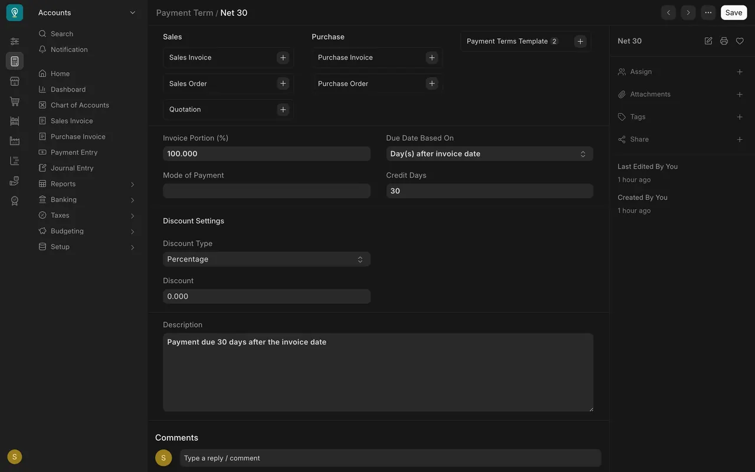The image size is (755, 472).
Task: Click the Share plus icon
Action: pos(740,139)
